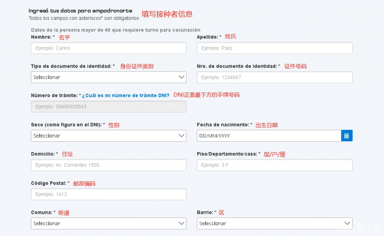Open the calendar date picker icon

(x=346, y=136)
